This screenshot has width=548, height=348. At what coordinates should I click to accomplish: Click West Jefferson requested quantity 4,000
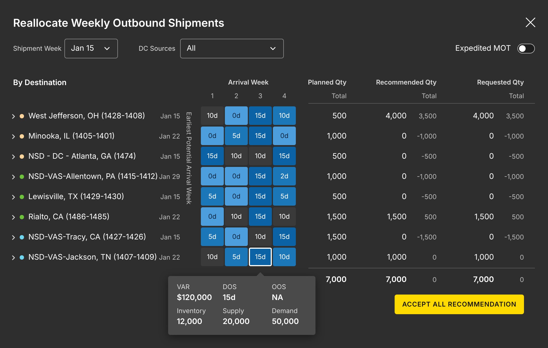point(483,116)
